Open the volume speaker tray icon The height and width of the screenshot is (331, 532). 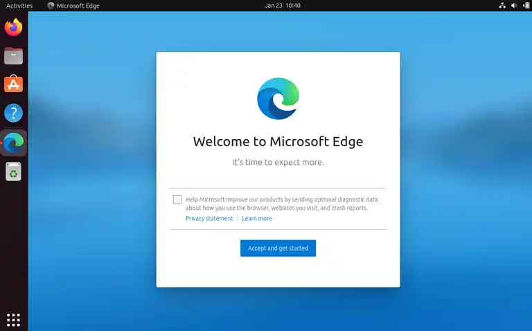[x=515, y=6]
